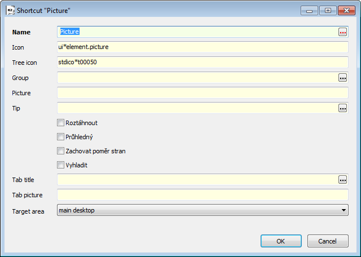The height and width of the screenshot is (257, 361).
Task: Open the ellipsis button in Name field
Action: [342, 32]
